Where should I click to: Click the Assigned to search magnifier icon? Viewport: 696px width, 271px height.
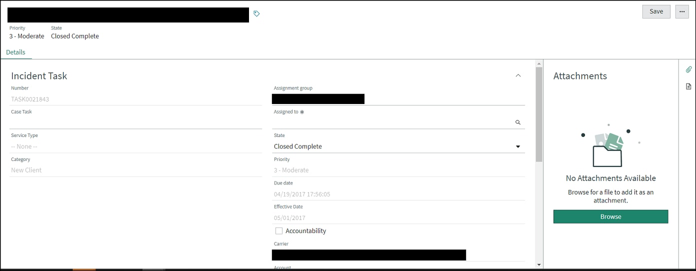(x=518, y=122)
